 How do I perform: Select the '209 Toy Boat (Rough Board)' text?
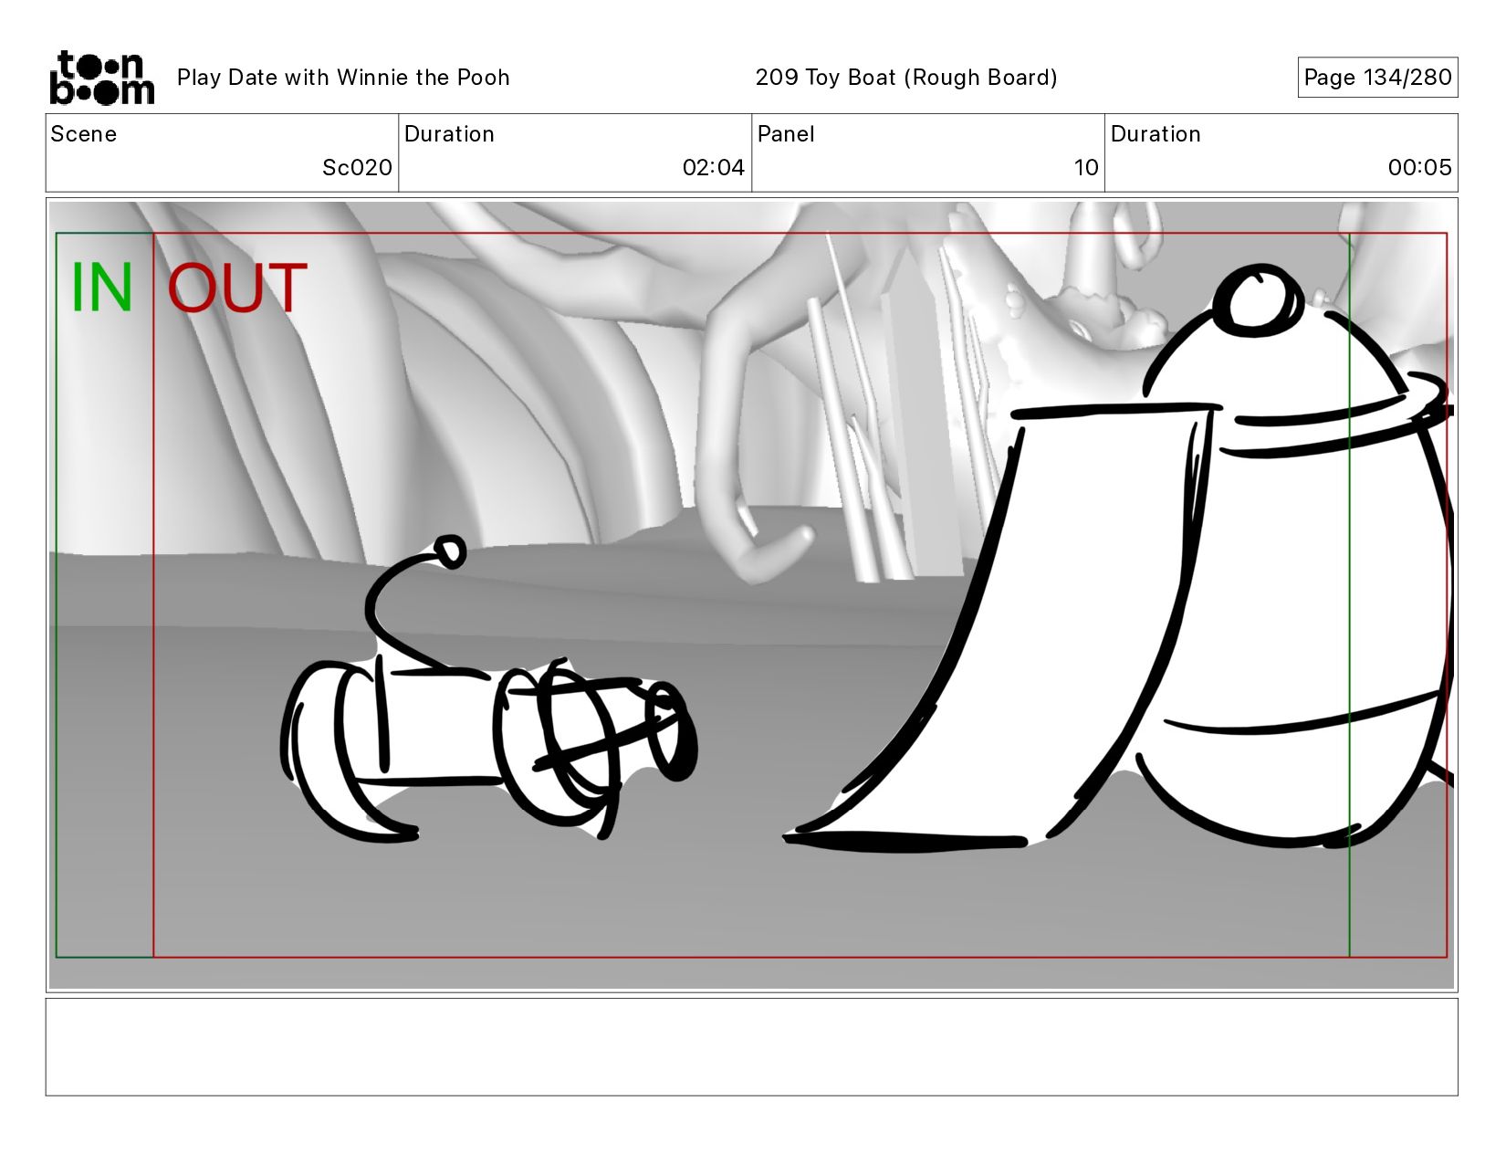[906, 78]
